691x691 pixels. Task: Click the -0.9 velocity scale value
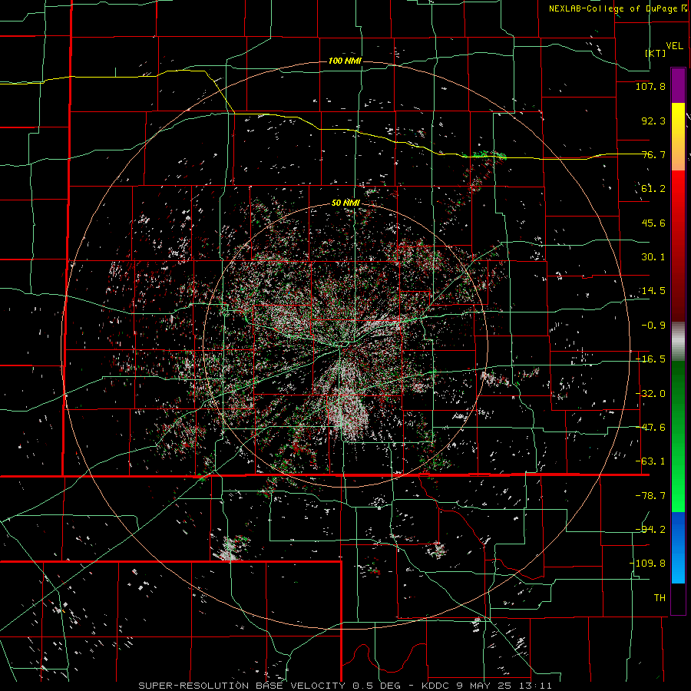click(x=653, y=326)
